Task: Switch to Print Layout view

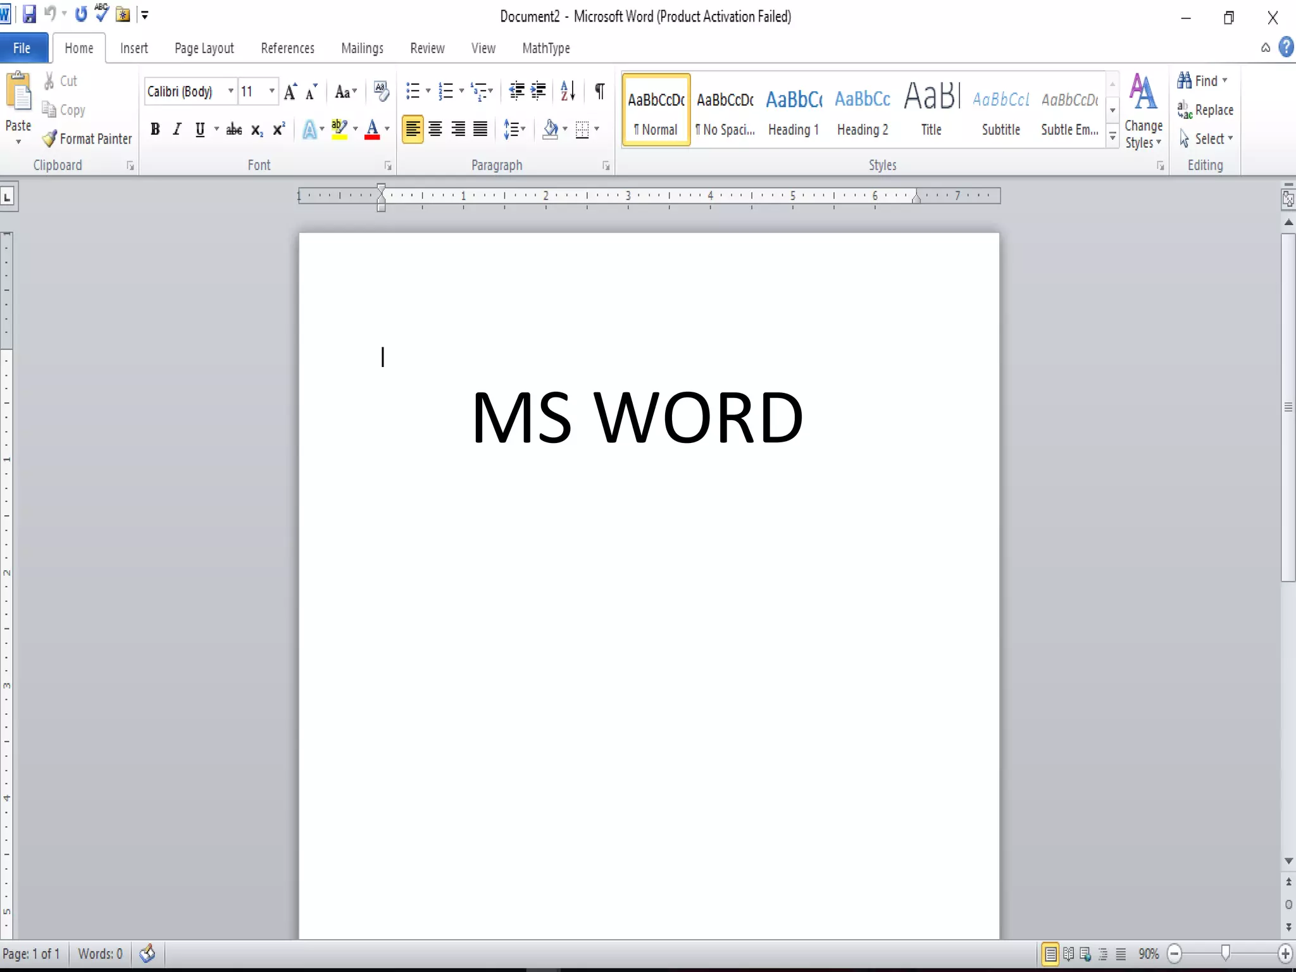Action: click(x=1050, y=954)
